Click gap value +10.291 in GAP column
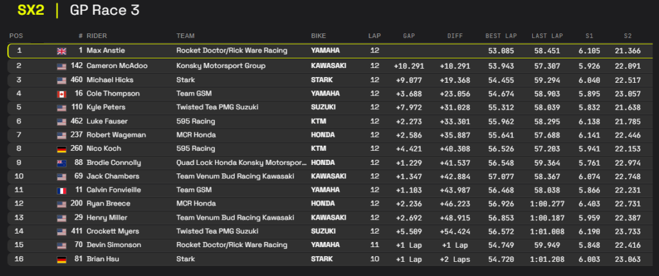The width and height of the screenshot is (659, 276). [409, 66]
